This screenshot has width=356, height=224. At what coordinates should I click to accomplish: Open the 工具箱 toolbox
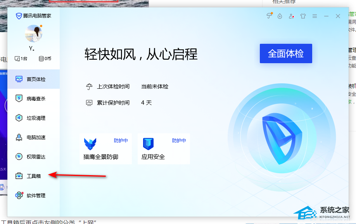pos(34,176)
